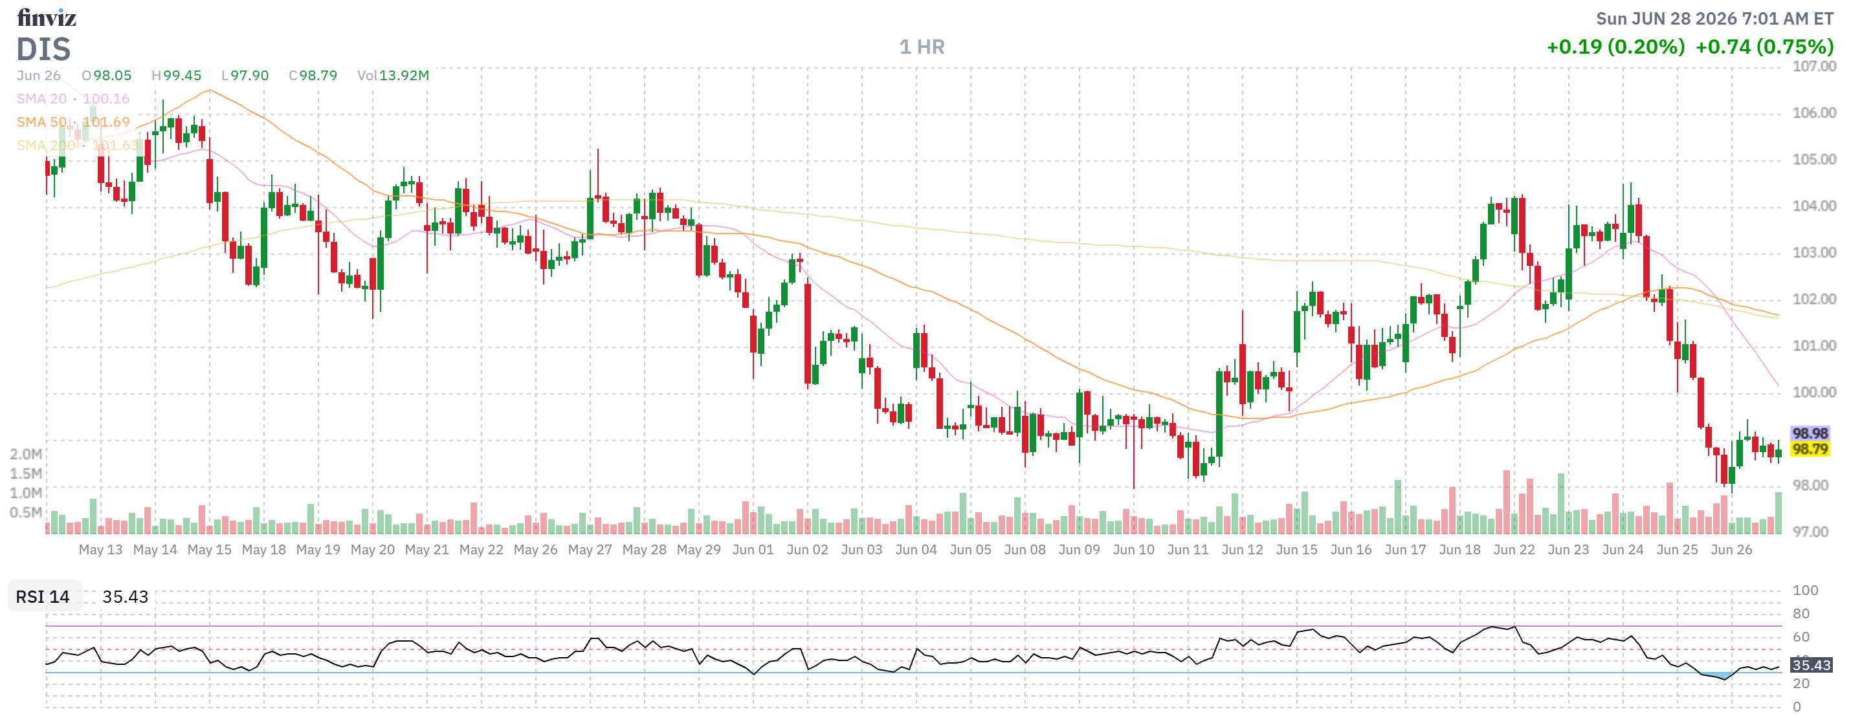Click the May 15 date axis label
Image resolution: width=1851 pixels, height=727 pixels.
pos(209,550)
